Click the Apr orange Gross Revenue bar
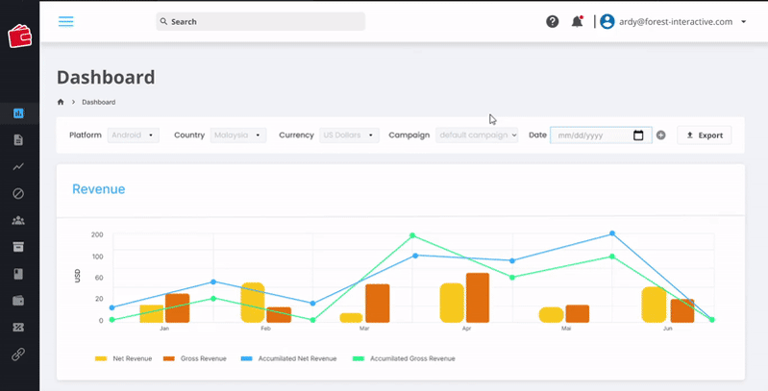The width and height of the screenshot is (768, 391). [x=478, y=298]
